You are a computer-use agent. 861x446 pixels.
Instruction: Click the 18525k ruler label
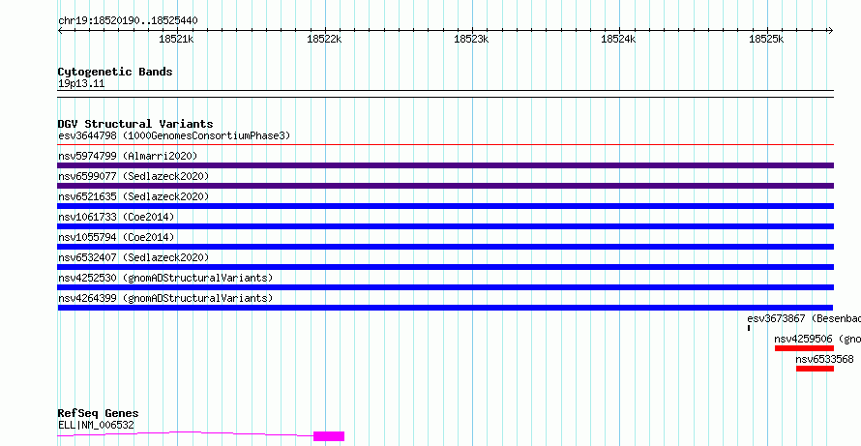click(x=766, y=39)
